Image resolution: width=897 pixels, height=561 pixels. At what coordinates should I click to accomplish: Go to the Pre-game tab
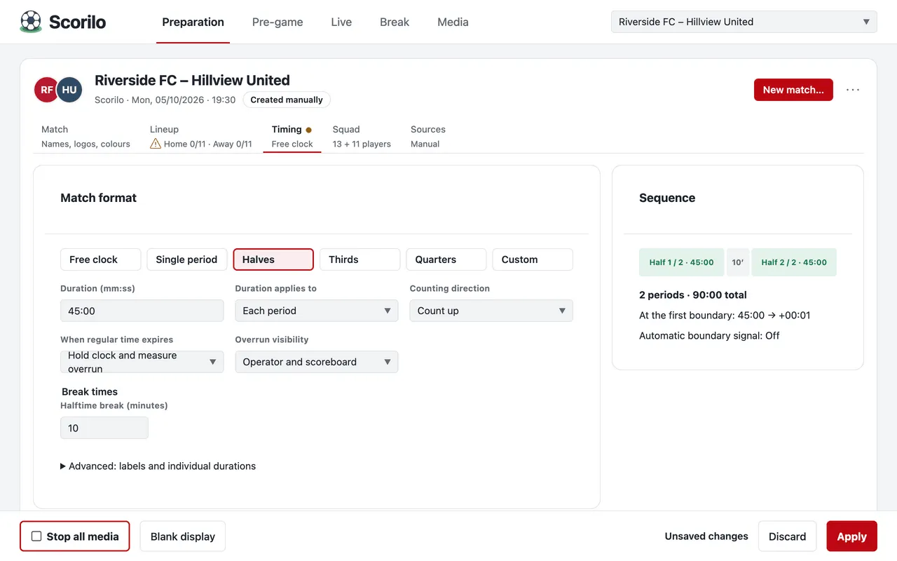click(278, 22)
